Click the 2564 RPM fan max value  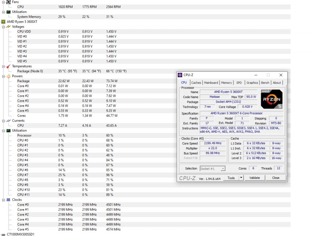[x=113, y=7]
